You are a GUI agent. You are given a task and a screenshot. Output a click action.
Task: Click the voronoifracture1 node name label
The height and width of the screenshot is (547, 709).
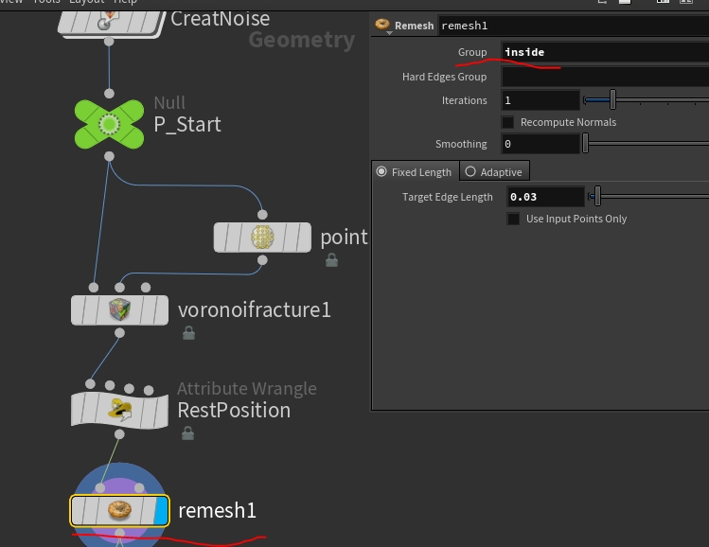point(255,310)
